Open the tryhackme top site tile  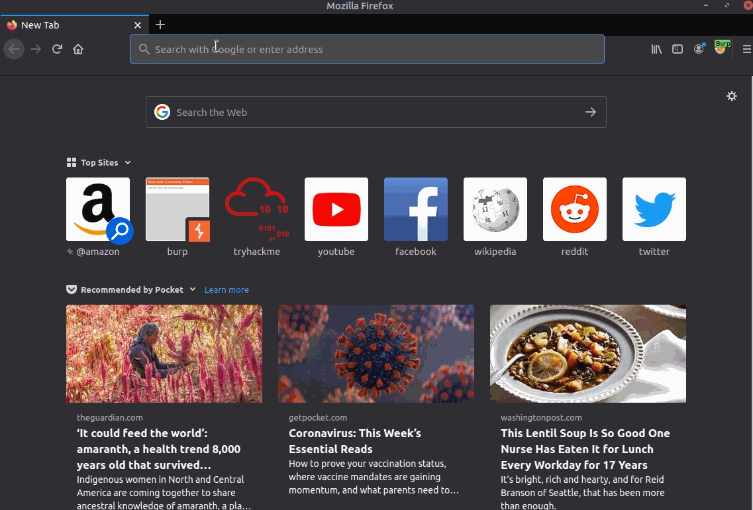pos(257,209)
